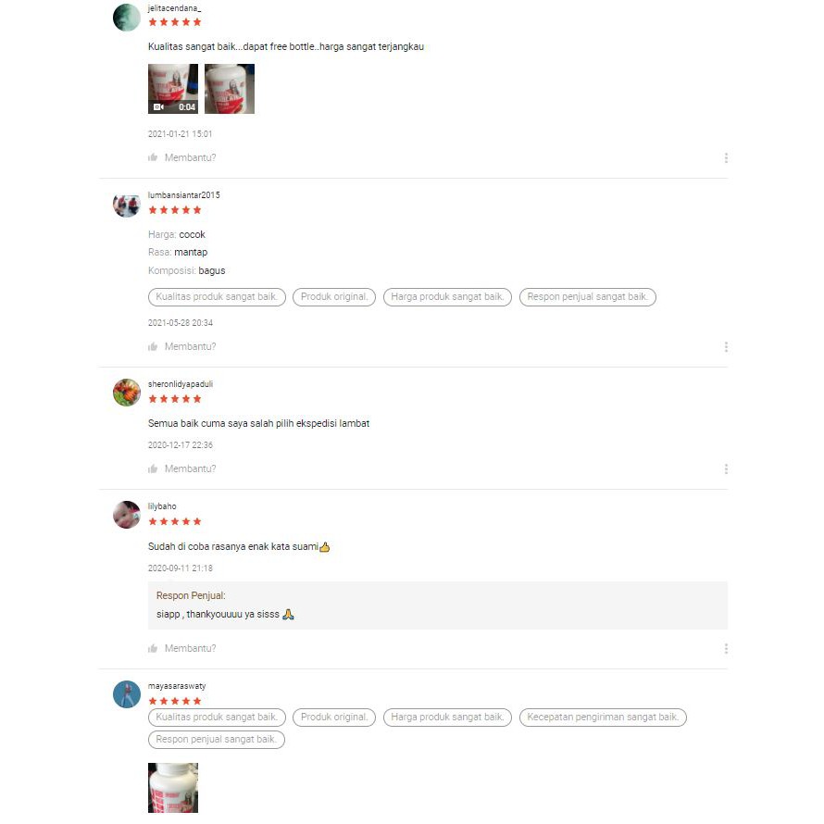Viewport: 824px width, 824px height.
Task: Open sheronlidyapaduli's flower avatar
Action: tap(127, 393)
